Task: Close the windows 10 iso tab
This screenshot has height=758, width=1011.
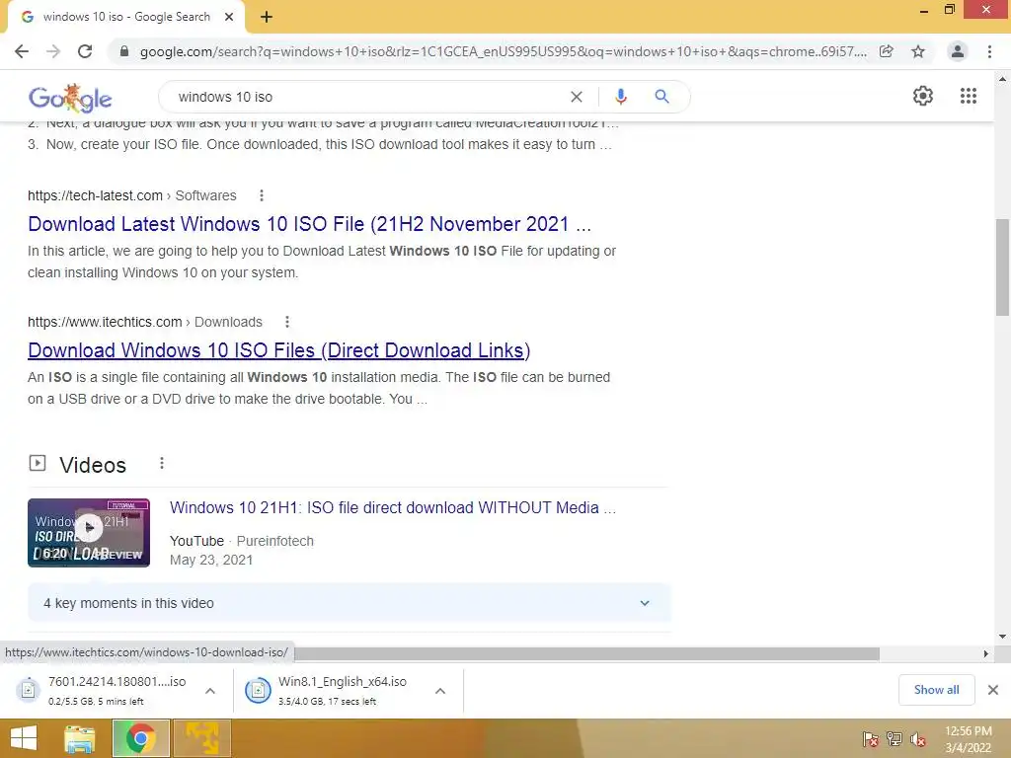Action: pos(229,18)
